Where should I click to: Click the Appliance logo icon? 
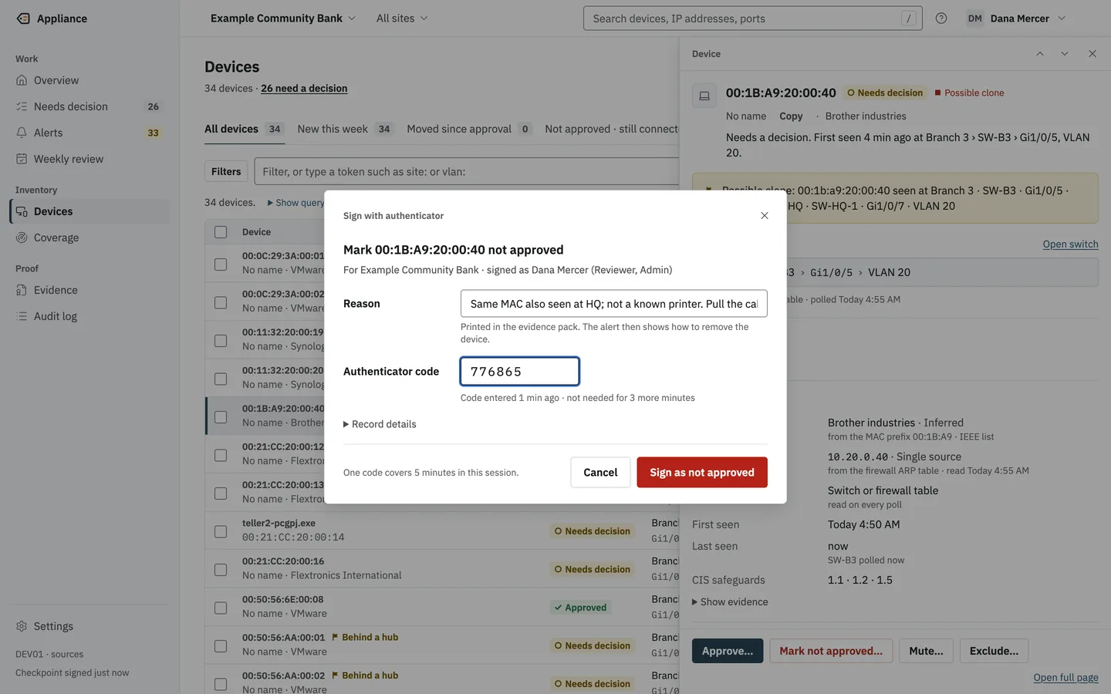coord(23,19)
